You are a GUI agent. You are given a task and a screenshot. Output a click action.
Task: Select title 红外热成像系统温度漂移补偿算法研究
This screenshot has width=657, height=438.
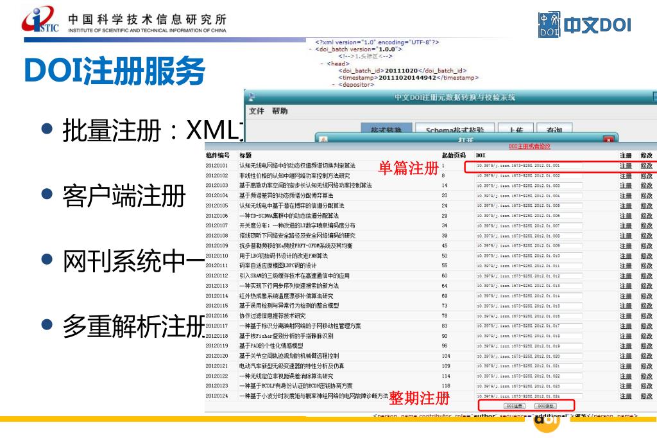point(286,296)
